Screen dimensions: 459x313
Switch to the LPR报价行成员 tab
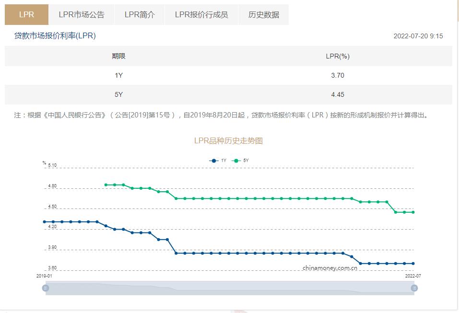[x=201, y=14]
